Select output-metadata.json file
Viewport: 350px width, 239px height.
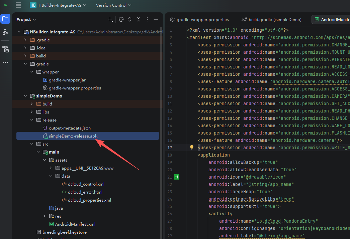coord(70,128)
